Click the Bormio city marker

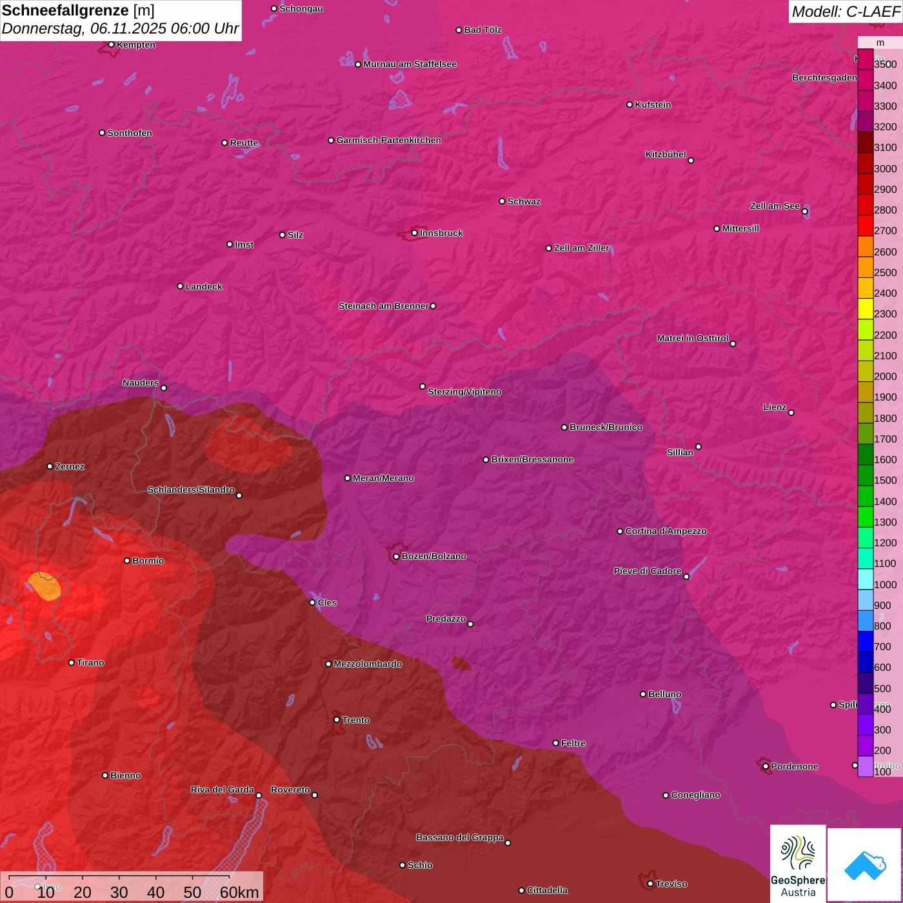click(x=127, y=561)
